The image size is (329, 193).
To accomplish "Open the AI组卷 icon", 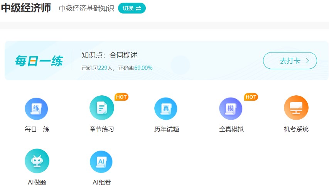I will tap(101, 162).
